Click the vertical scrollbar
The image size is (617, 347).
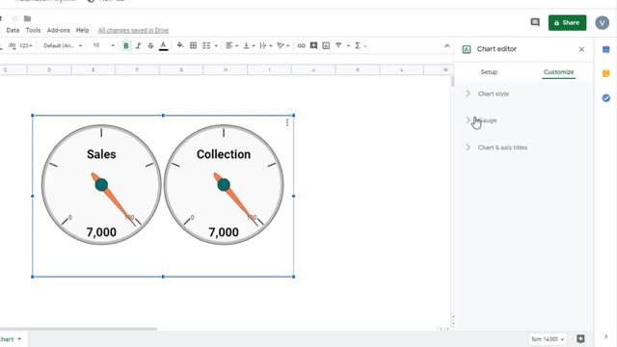[x=452, y=81]
